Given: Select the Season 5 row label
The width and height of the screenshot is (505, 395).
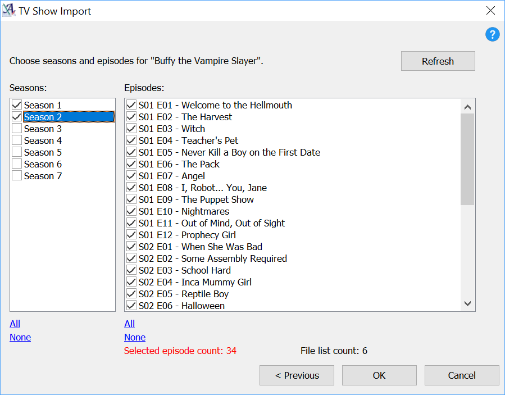Looking at the screenshot, I should tap(43, 152).
